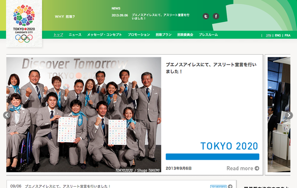Switch language to ENG

point(278,35)
